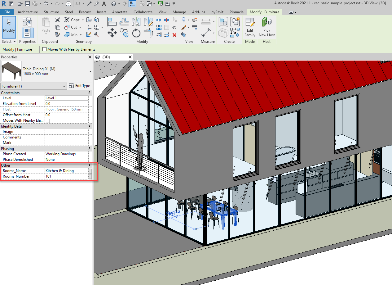The image size is (392, 285).
Task: Open the Table-Dining 01 type selector dropdown
Action: click(90, 71)
